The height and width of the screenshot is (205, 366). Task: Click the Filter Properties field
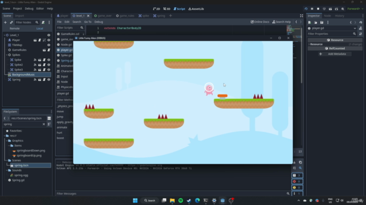click(332, 34)
